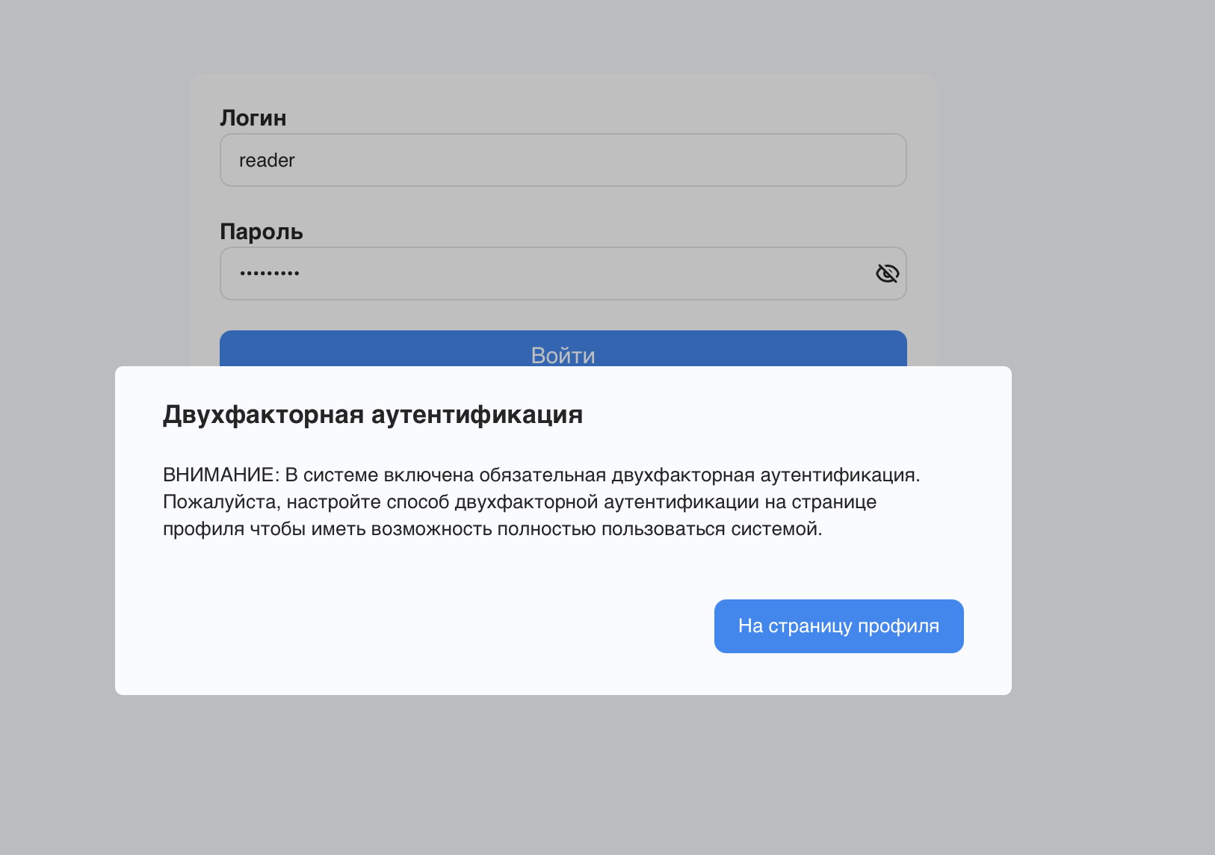Open profile page via 'На страницу профиля' button
This screenshot has height=855, width=1215.
pyautogui.click(x=838, y=626)
